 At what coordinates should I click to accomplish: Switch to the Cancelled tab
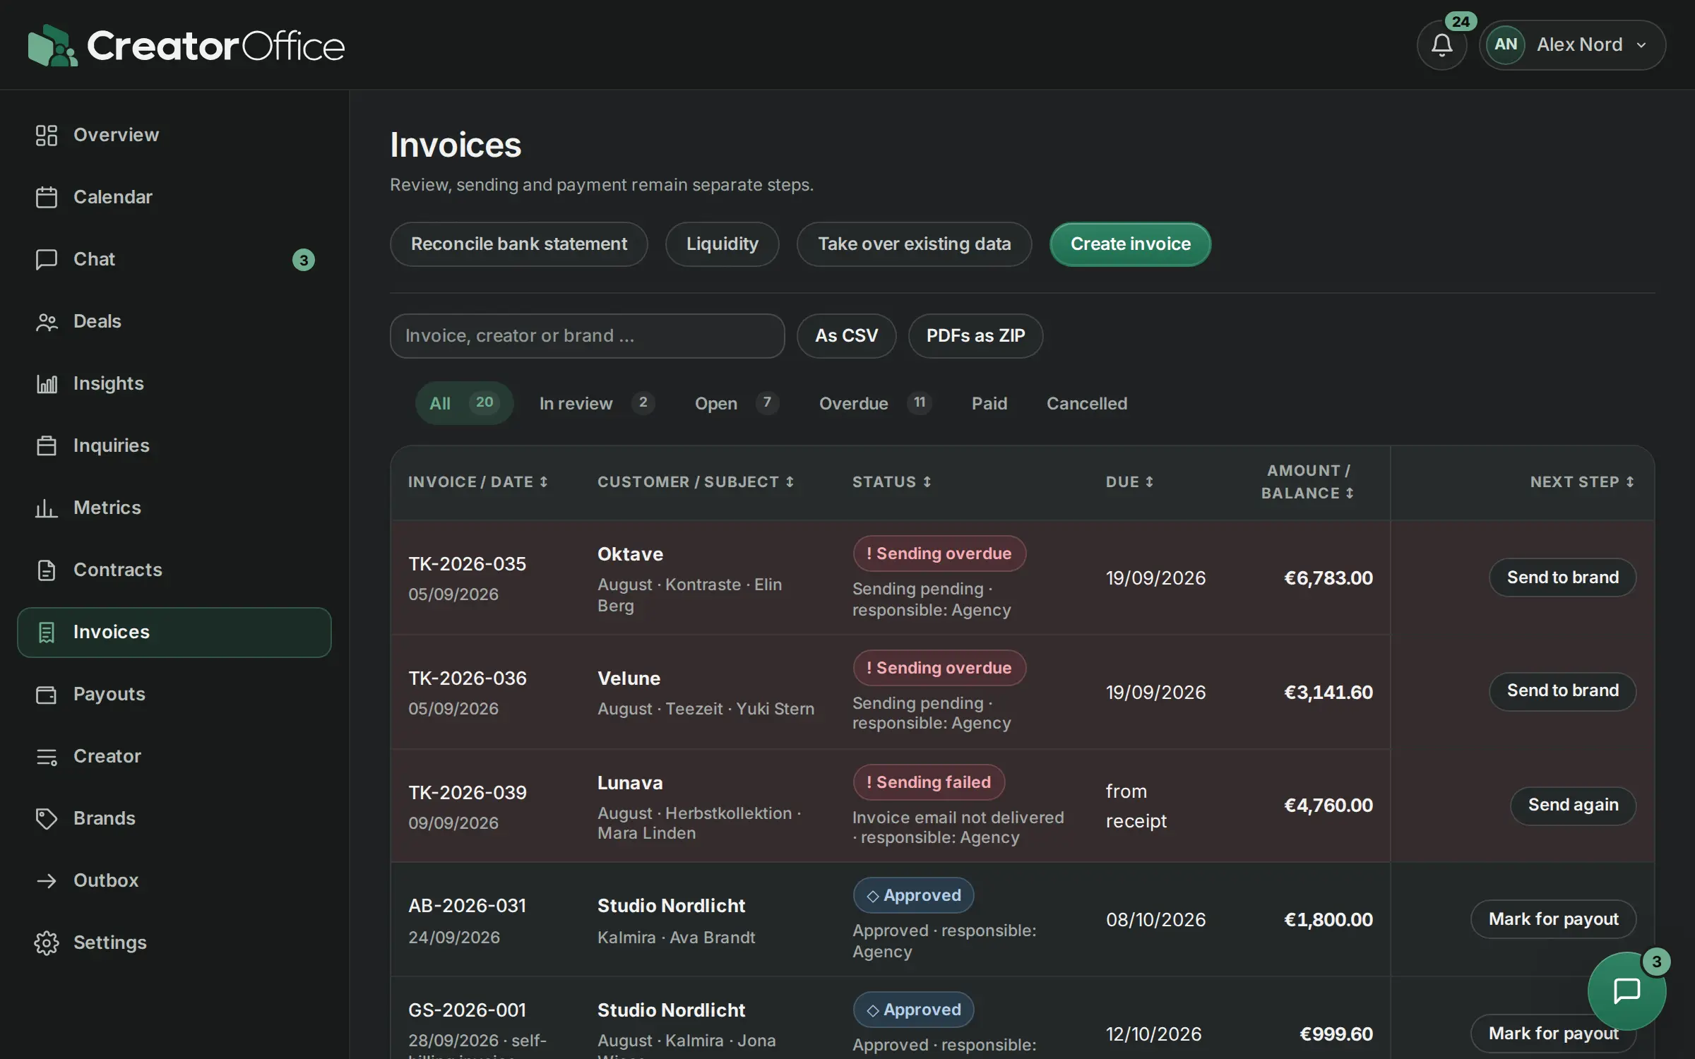tap(1086, 403)
